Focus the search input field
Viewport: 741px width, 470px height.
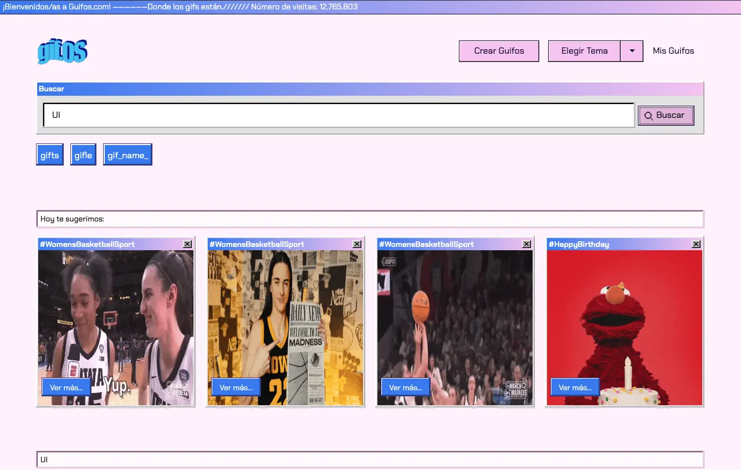coord(339,115)
